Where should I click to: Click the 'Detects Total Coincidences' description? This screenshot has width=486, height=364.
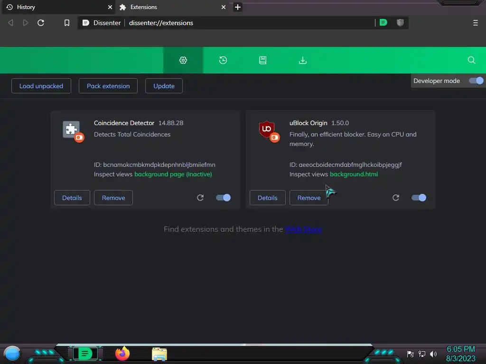[132, 134]
